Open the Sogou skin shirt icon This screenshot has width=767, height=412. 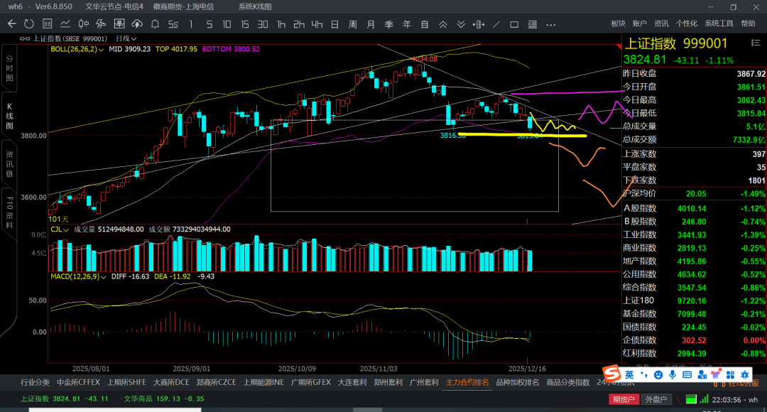(716, 375)
